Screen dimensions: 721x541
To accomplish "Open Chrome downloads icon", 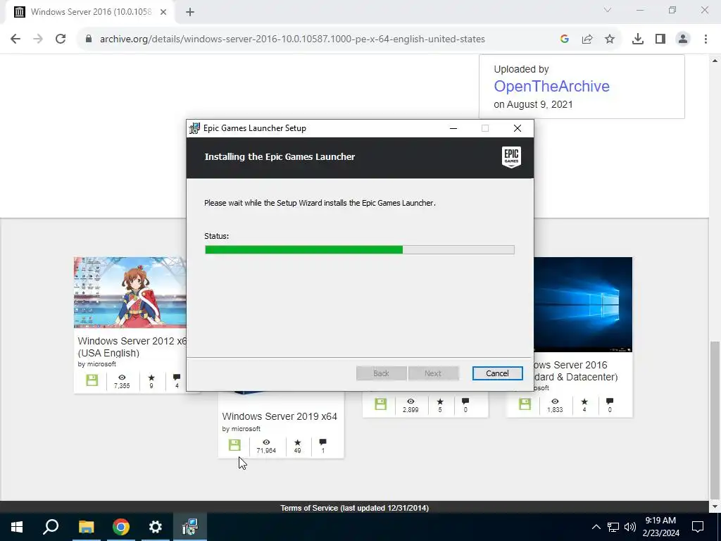I will pos(638,39).
